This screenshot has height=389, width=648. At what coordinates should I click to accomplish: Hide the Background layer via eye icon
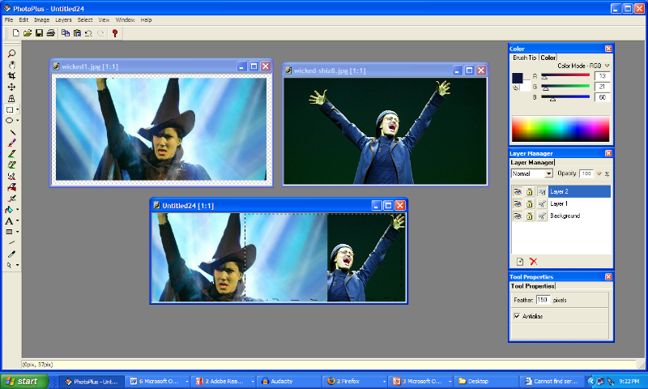(518, 216)
